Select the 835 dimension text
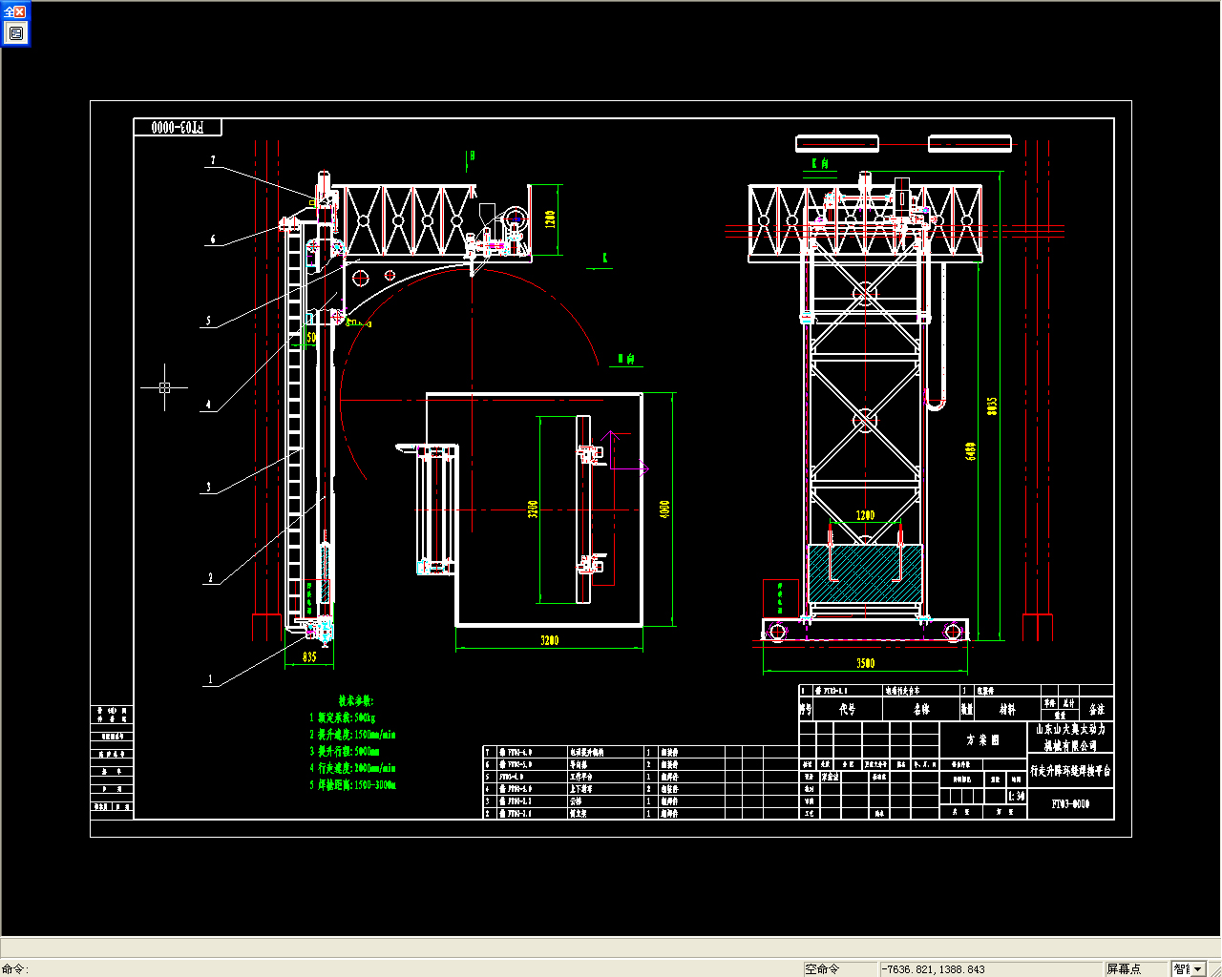This screenshot has height=977, width=1222. pyautogui.click(x=309, y=657)
